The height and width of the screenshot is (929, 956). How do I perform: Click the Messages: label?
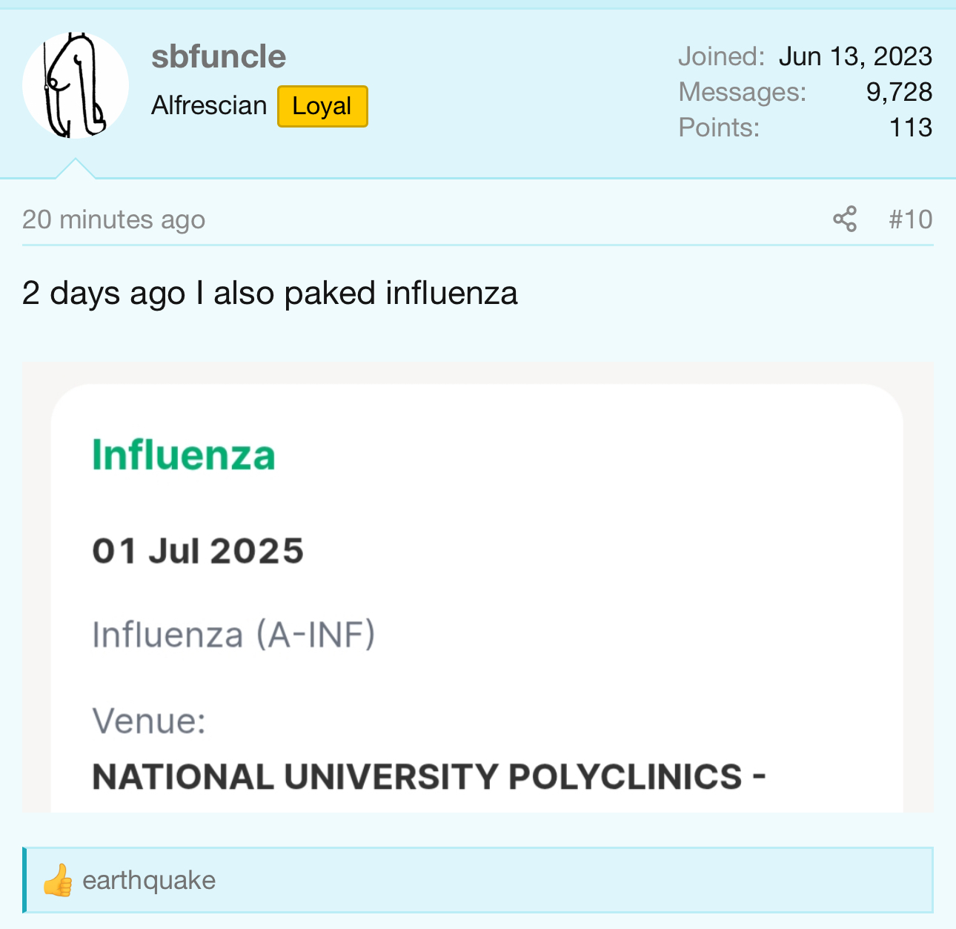[742, 92]
